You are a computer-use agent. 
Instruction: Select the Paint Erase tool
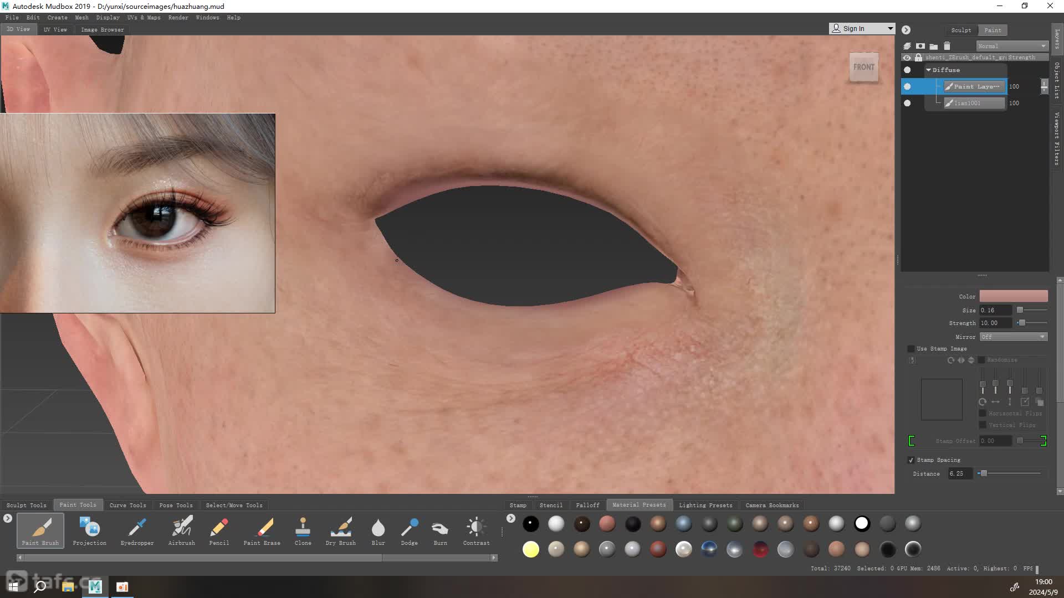pos(262,530)
